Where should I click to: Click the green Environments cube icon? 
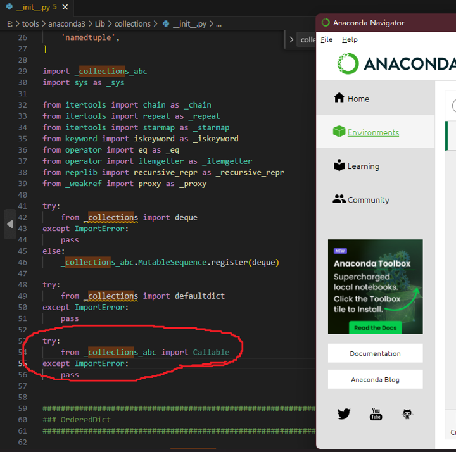339,132
